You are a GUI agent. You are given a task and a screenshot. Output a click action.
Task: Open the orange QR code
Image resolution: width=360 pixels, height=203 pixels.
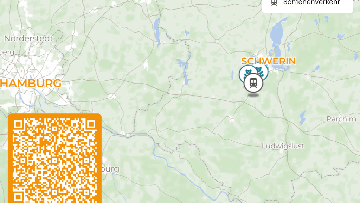54,158
